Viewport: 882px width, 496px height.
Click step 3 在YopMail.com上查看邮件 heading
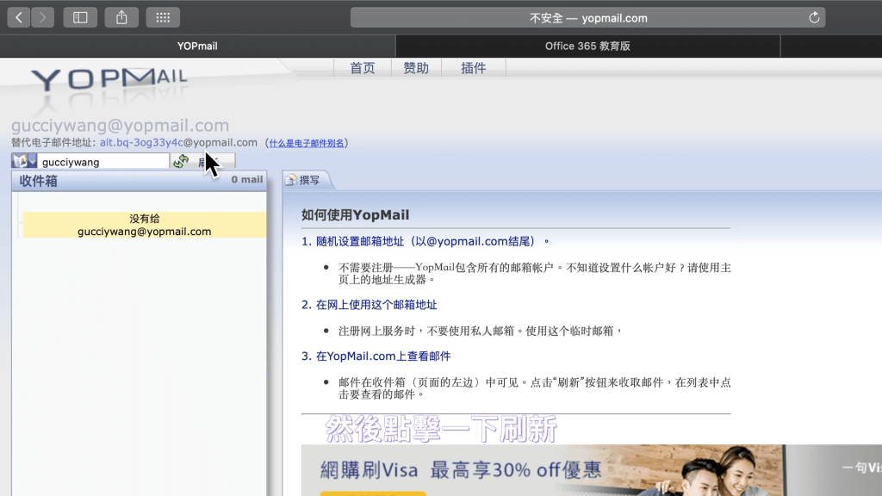pyautogui.click(x=376, y=356)
